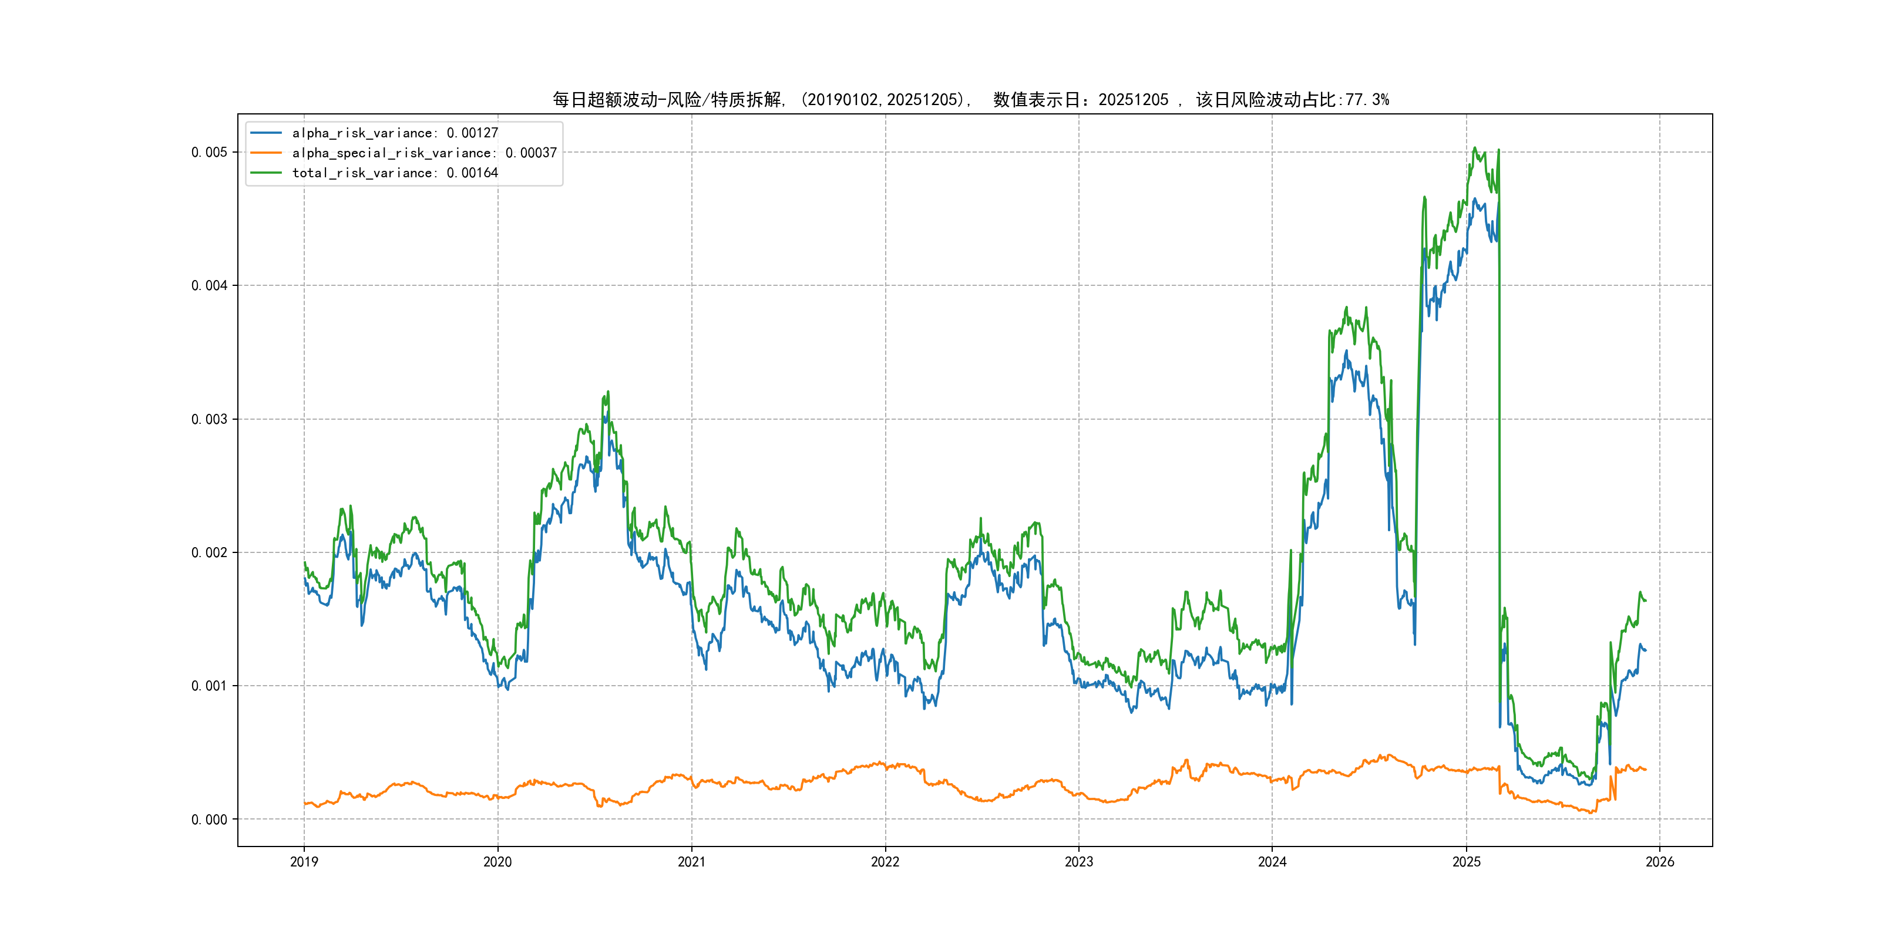Click the alpha_special_risk_variance: 0.00037 legend label
The image size is (1903, 951).
425,153
